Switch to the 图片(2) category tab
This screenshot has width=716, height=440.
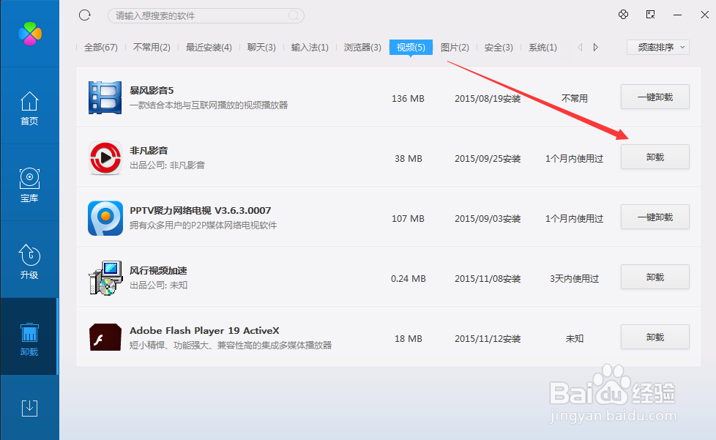[455, 47]
